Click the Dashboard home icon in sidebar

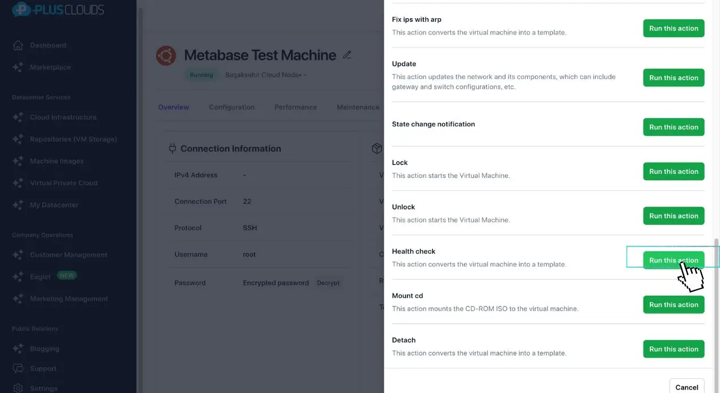(18, 45)
